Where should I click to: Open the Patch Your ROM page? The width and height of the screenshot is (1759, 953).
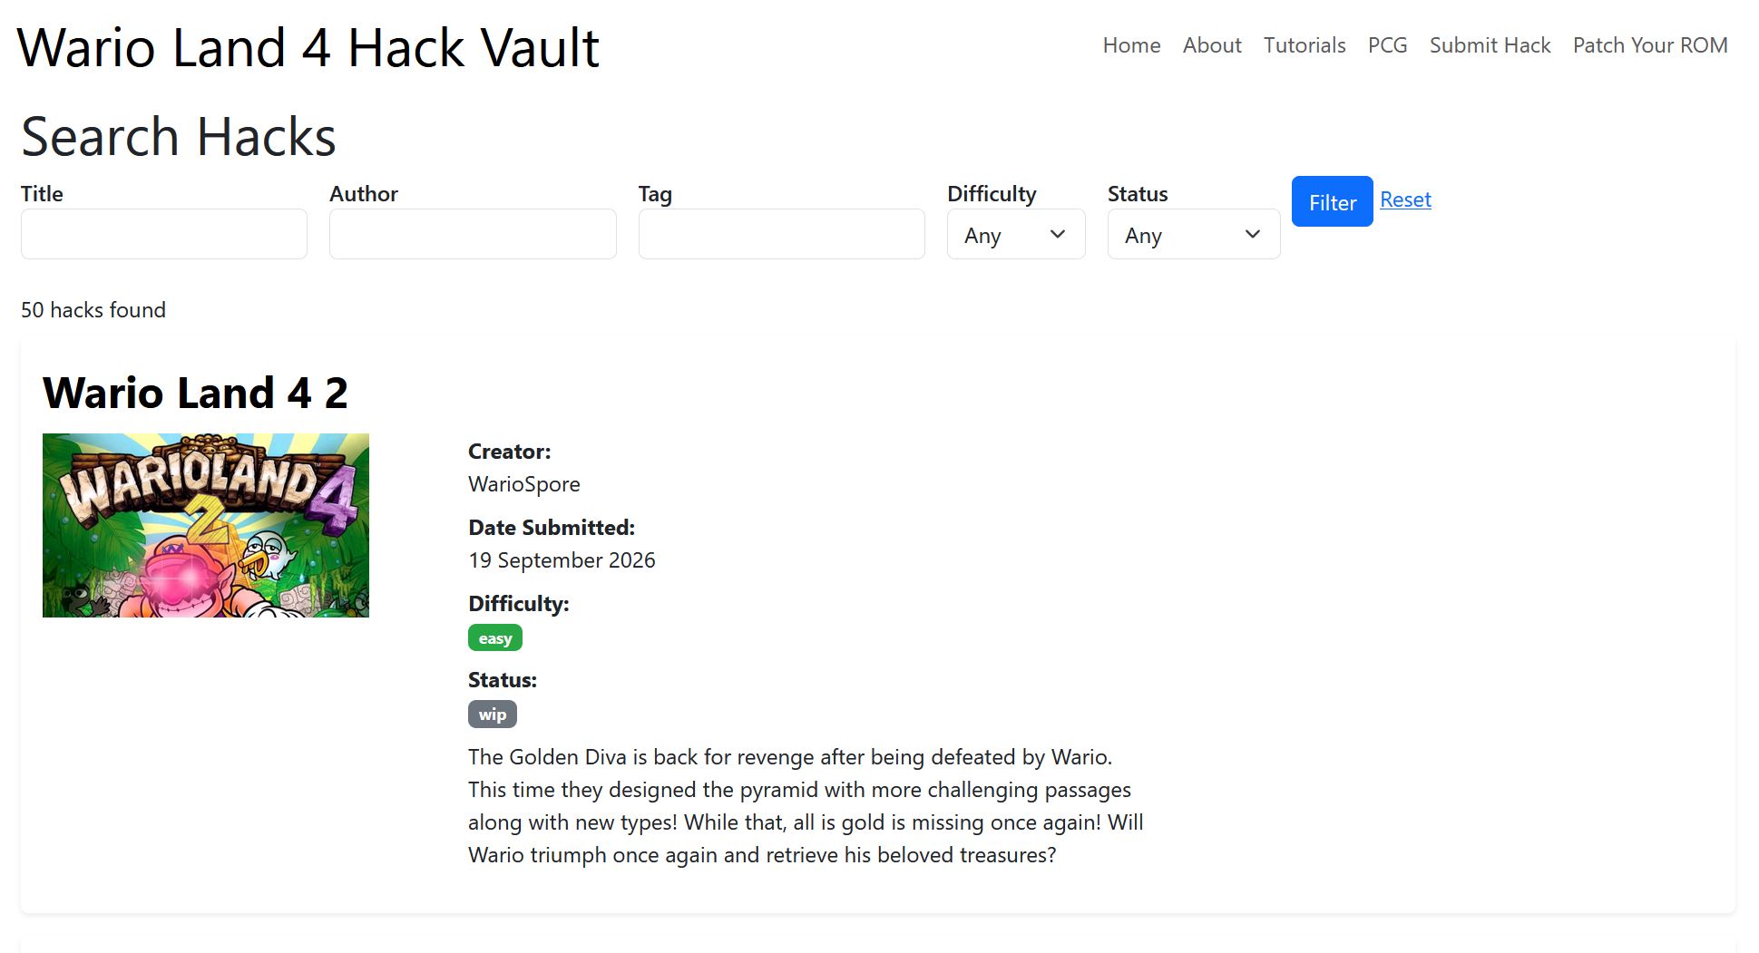click(x=1650, y=45)
